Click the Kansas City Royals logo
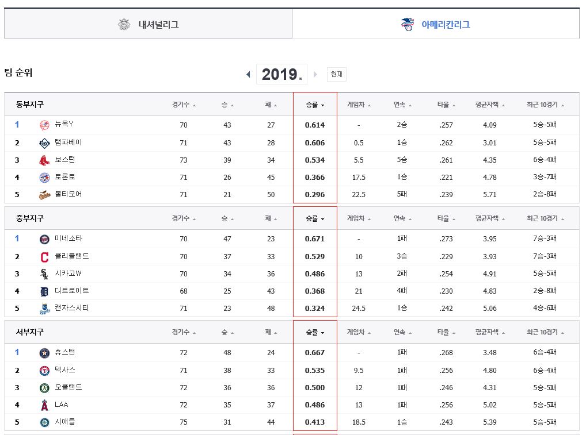 point(44,309)
